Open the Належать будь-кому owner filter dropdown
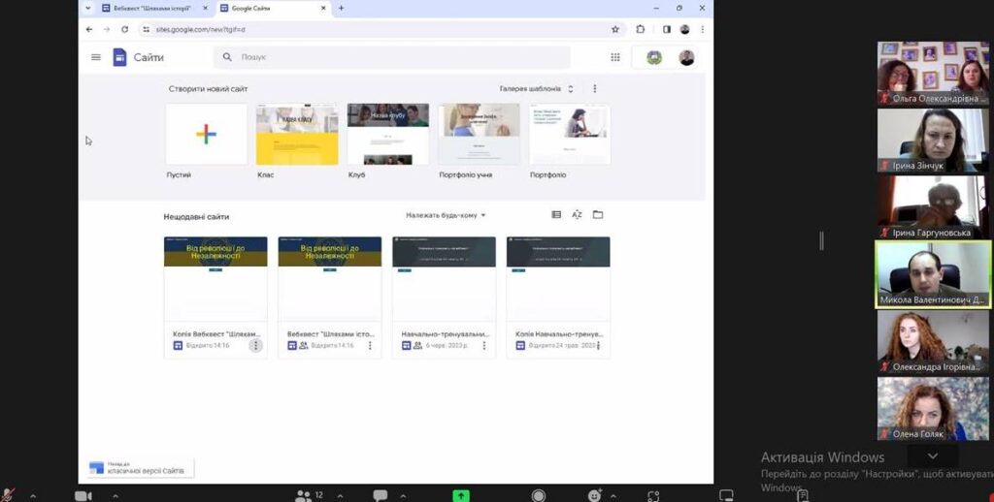Screen dimensions: 994x502 [x=446, y=215]
